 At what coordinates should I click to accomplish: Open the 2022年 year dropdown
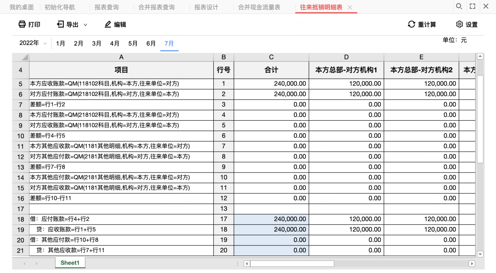pos(33,43)
